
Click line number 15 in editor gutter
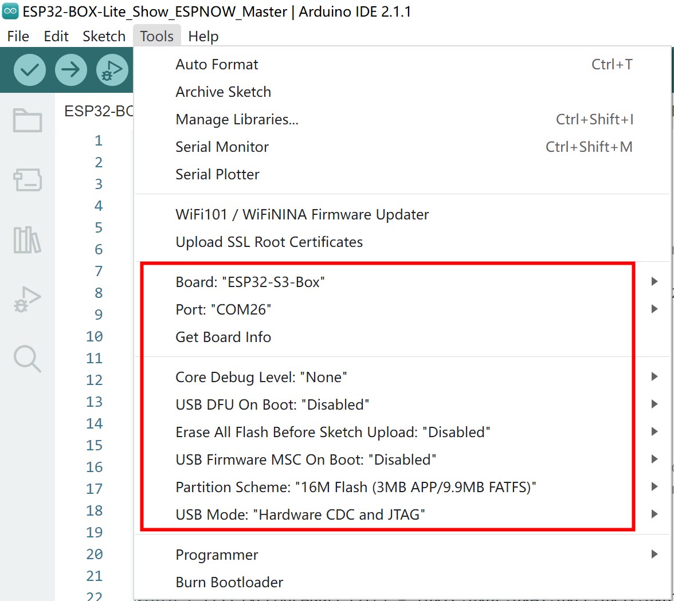(x=94, y=446)
